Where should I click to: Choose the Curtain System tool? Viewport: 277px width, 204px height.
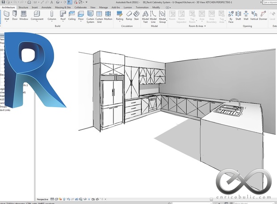pyautogui.click(x=90, y=17)
